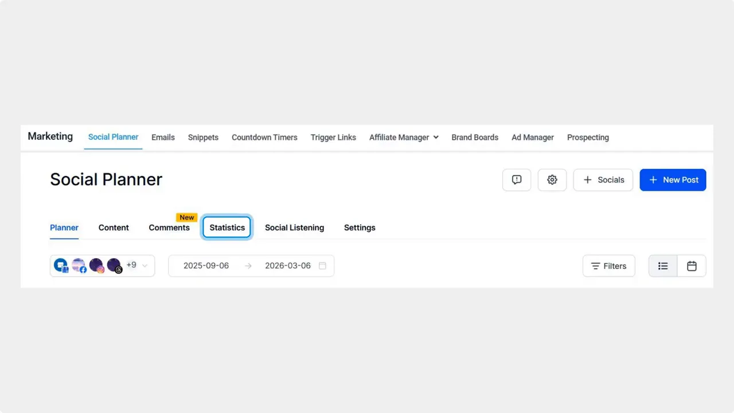
Task: Select the Instagram account avatar
Action: click(96, 265)
